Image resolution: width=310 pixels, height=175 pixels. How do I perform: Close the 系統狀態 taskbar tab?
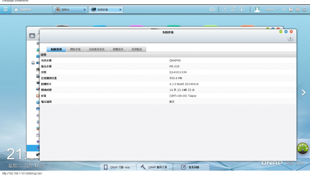(120, 10)
